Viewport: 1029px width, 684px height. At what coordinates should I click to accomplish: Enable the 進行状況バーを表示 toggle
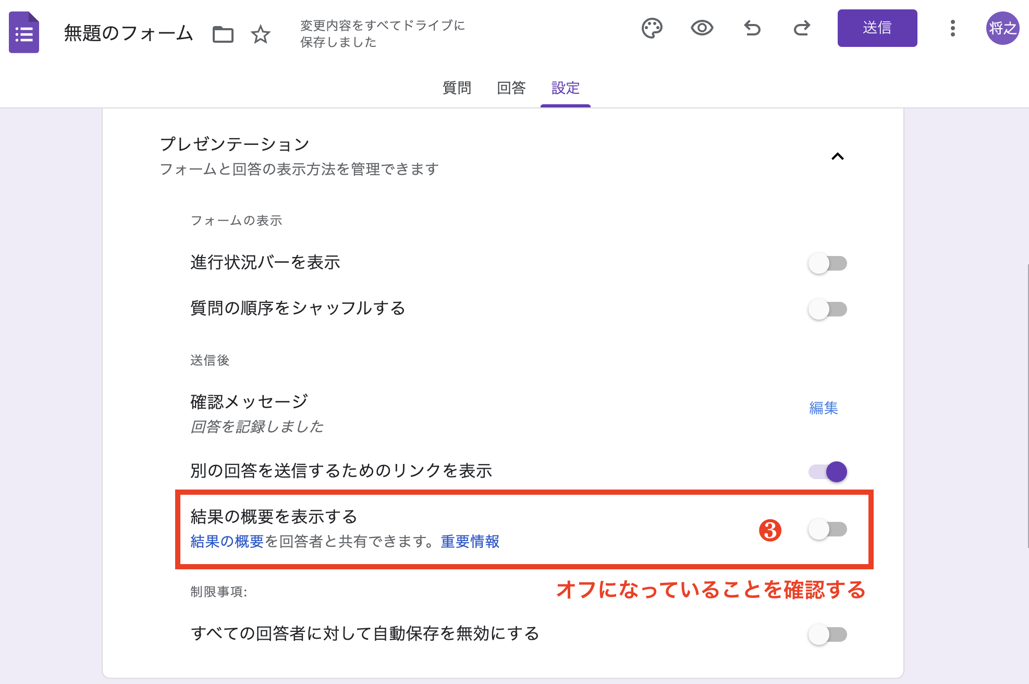tap(827, 263)
